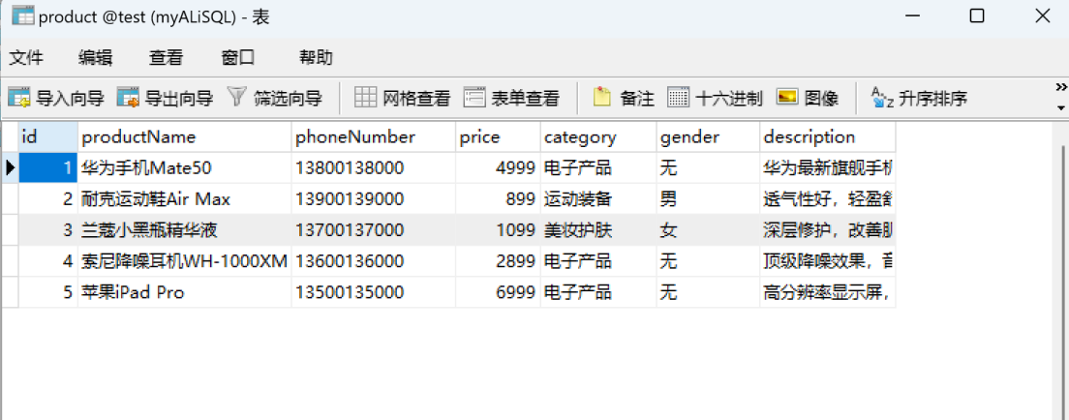The image size is (1069, 420).
Task: Select description cell starting 深层修护
Action: click(828, 230)
